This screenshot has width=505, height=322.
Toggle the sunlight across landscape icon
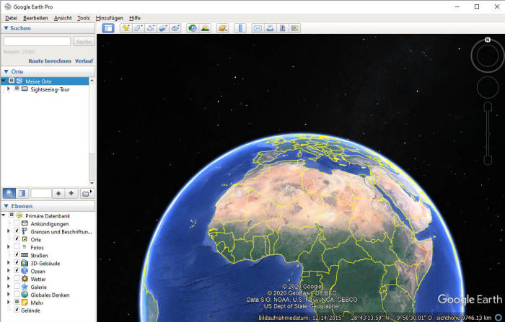pos(205,28)
